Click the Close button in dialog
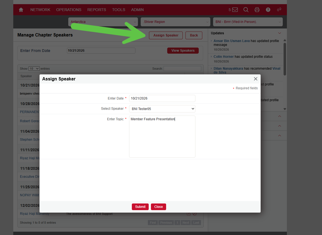Image resolution: width=322 pixels, height=235 pixels. 159,207
